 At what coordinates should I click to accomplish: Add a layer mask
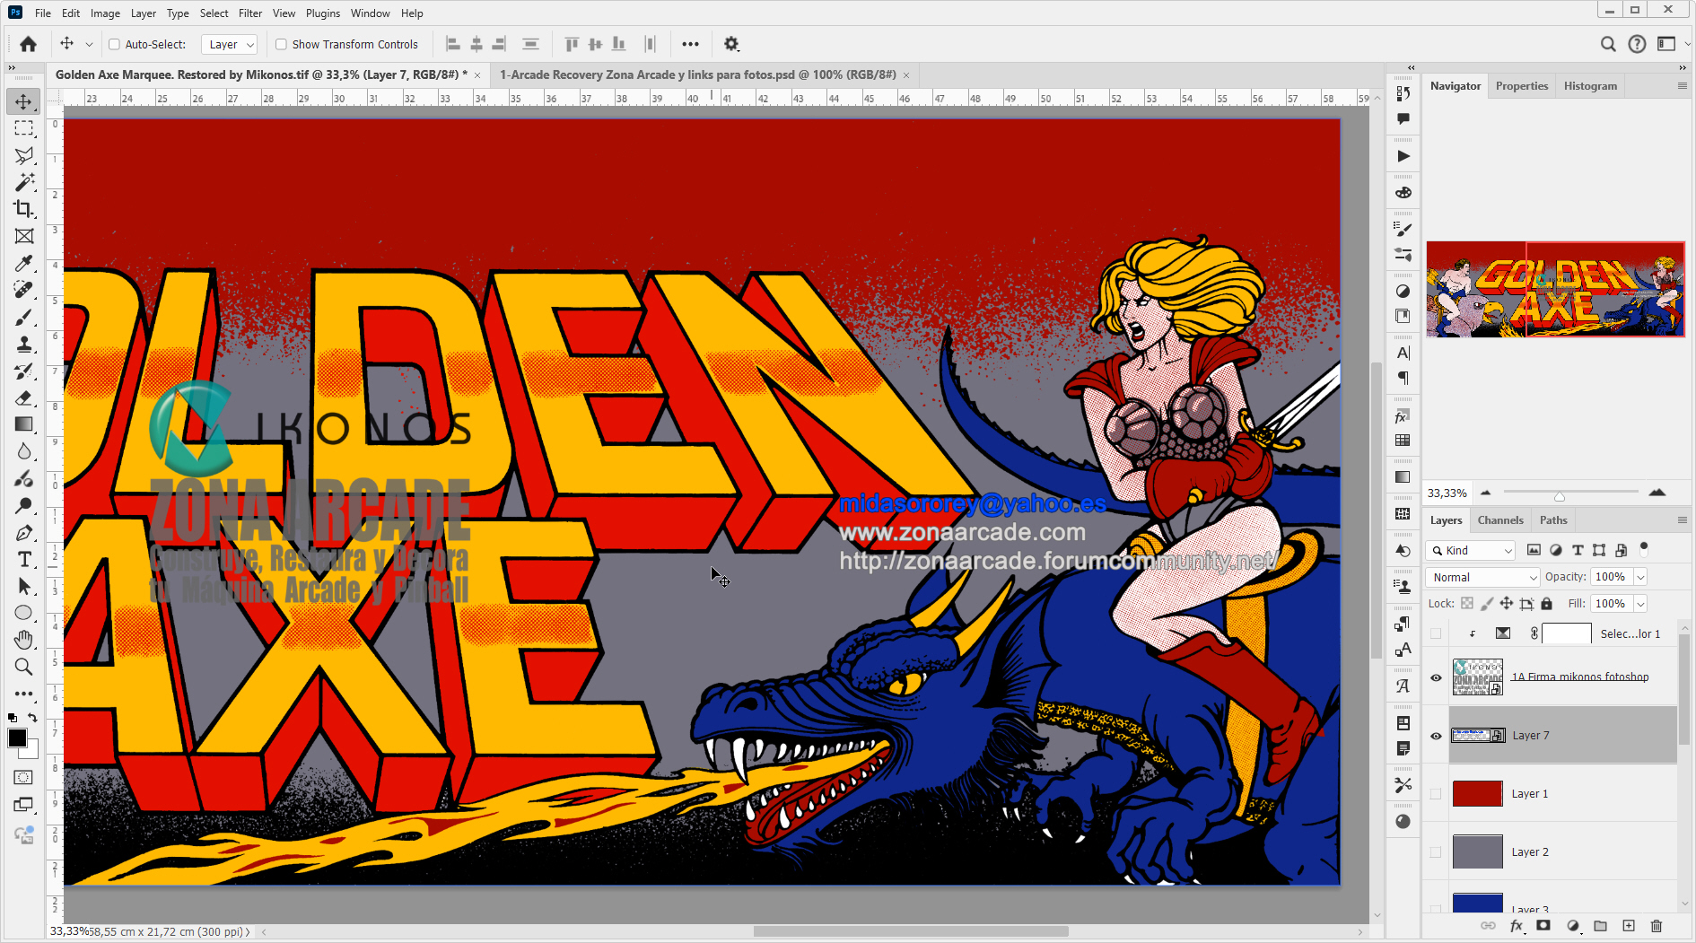[1543, 926]
